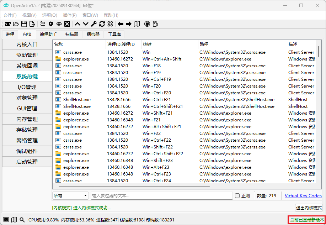This screenshot has height=225, width=326.
Task: Open the console icon in status bar
Action: point(6,220)
